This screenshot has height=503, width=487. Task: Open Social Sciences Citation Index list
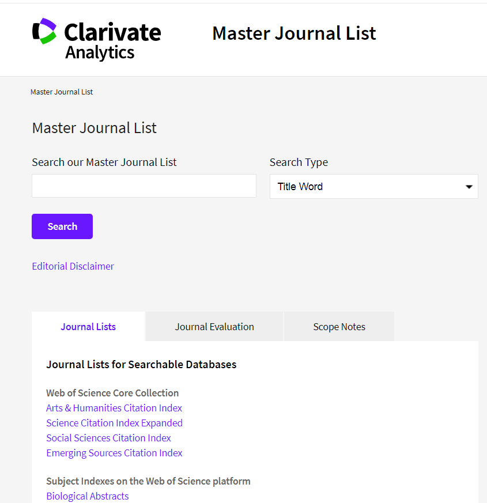tap(109, 438)
